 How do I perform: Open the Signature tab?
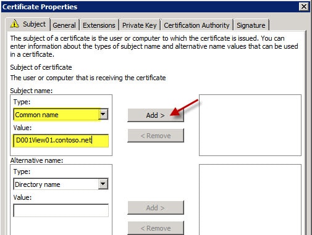click(x=251, y=25)
